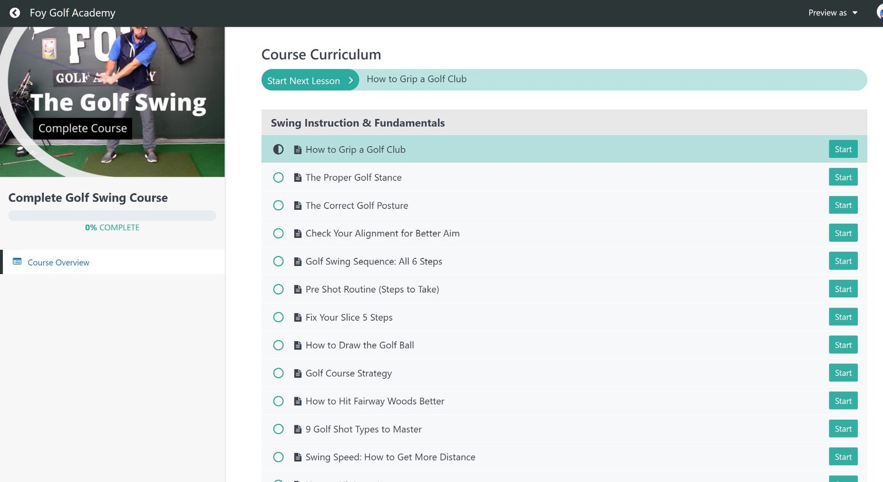Open the Foy Golf Academy title link
Viewport: 883px width, 482px height.
[72, 13]
